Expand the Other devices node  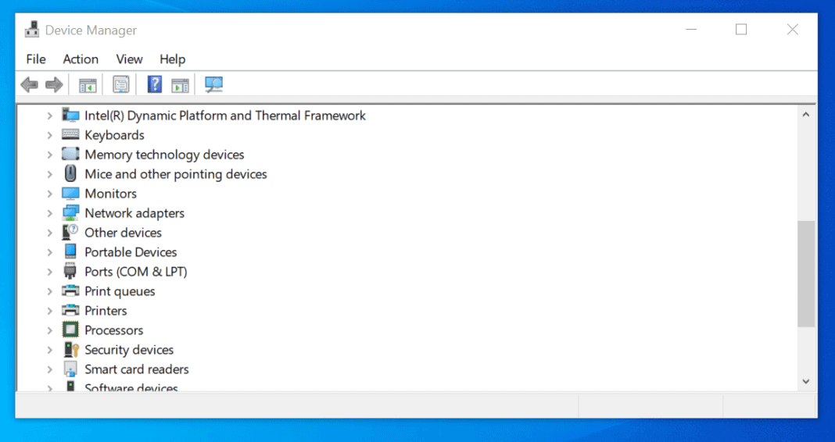49,233
